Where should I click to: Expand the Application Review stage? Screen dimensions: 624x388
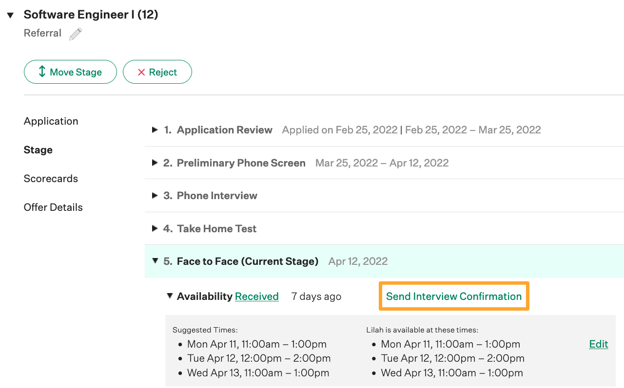155,130
